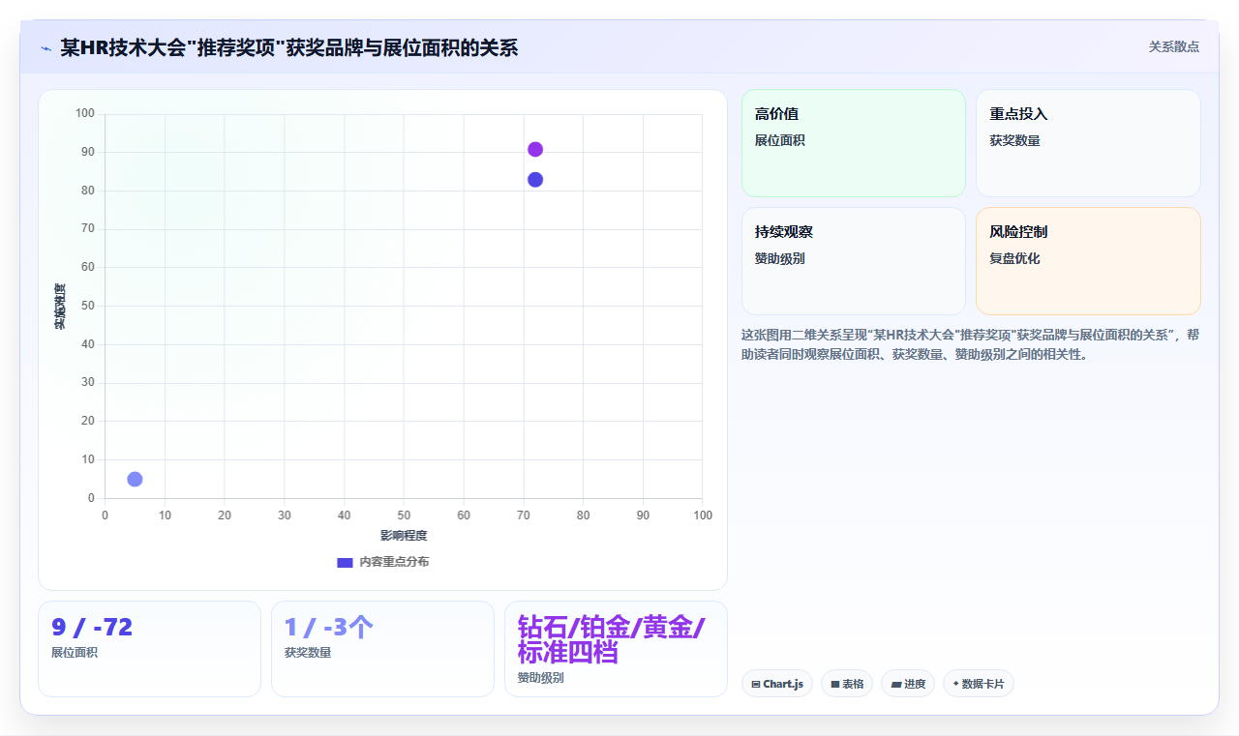Click the description paragraph starting 这张图用二维关系

971,344
